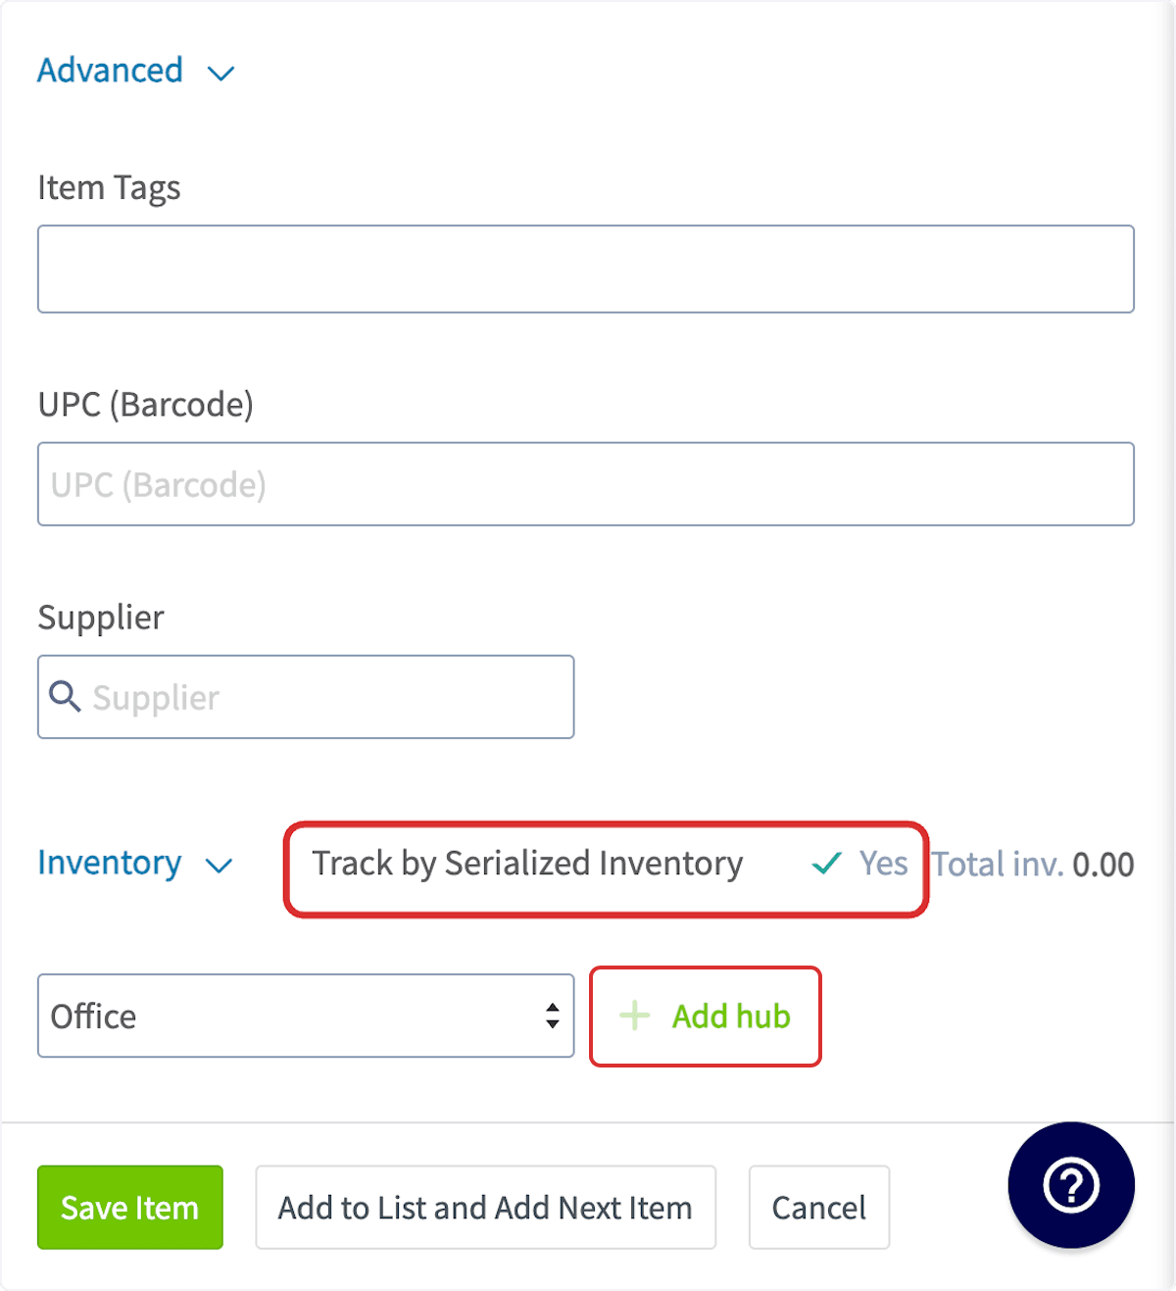Click the Yes serialized inventory value
The image size is (1176, 1291).
click(883, 864)
